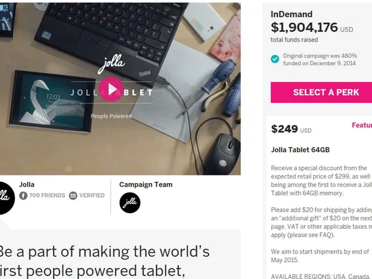Image resolution: width=372 pixels, height=279 pixels.
Task: Click the $249 USD perk price
Action: (x=291, y=129)
